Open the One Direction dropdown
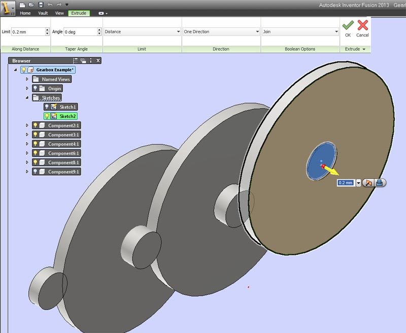Image resolution: width=406 pixels, height=333 pixels. click(221, 31)
